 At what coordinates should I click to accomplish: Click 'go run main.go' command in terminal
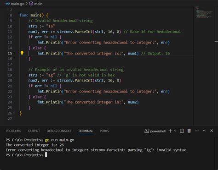coord(60,140)
